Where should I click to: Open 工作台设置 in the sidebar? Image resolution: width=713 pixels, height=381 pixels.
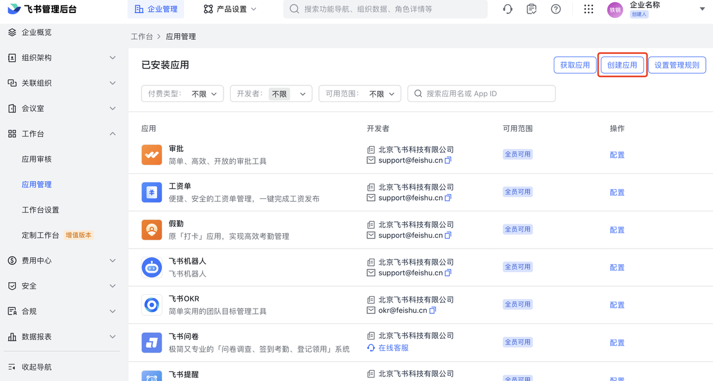click(40, 210)
